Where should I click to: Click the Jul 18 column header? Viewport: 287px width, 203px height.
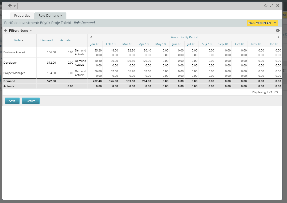(191, 44)
